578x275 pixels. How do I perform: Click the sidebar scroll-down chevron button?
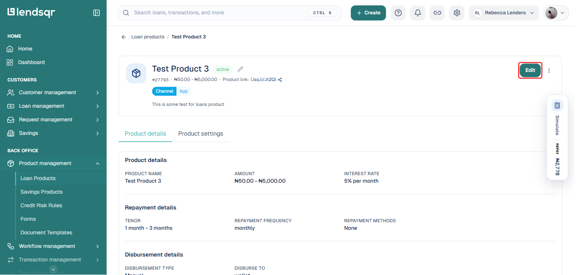53,269
